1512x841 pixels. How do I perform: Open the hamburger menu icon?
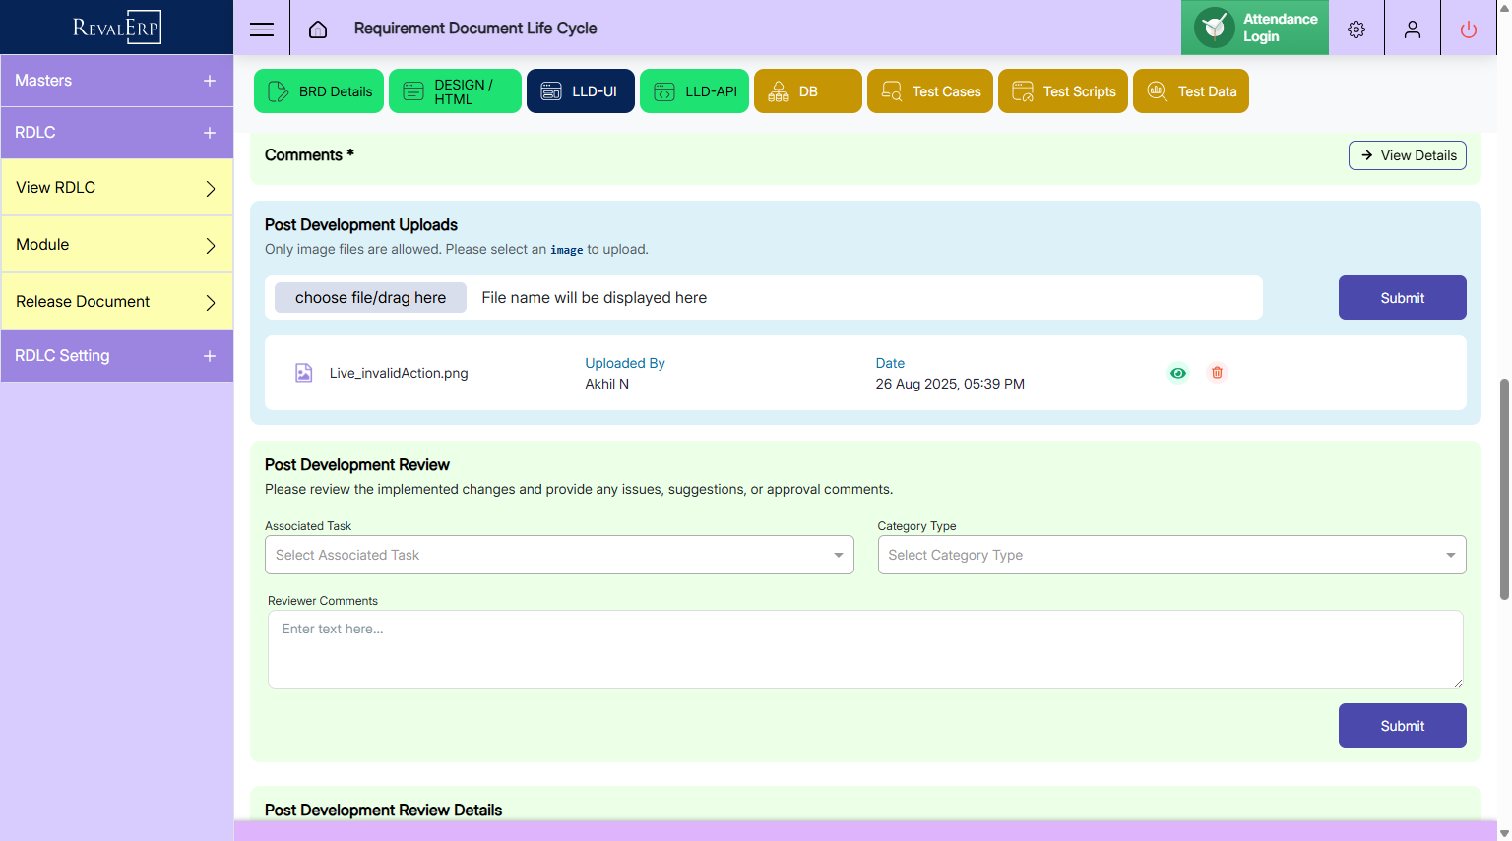(262, 29)
